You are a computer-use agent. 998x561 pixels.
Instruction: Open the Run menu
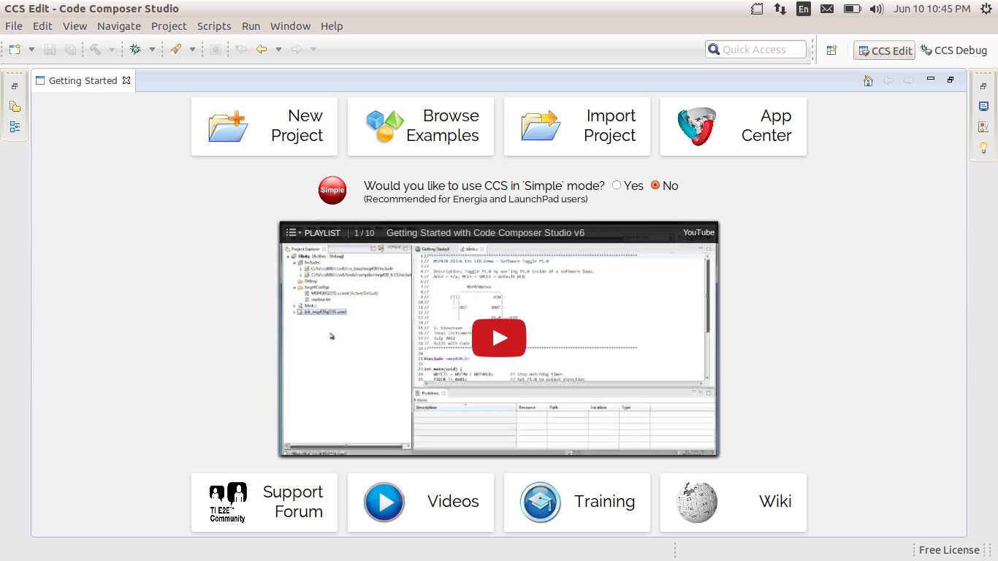coord(251,26)
